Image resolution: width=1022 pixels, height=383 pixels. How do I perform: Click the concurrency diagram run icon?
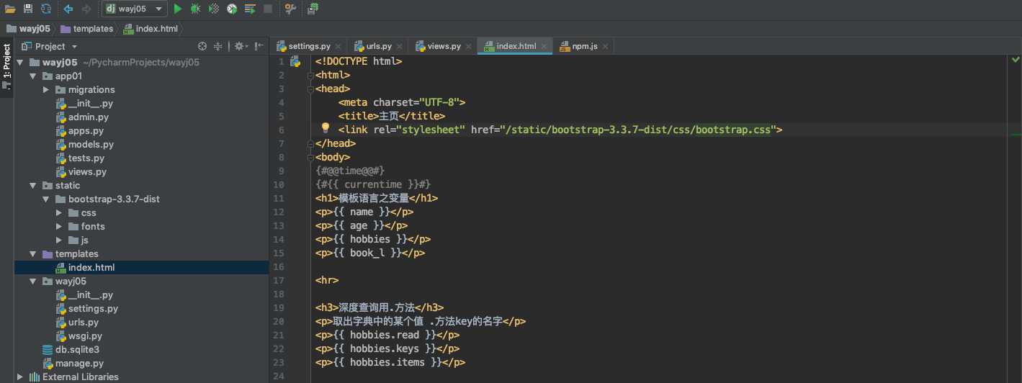(x=250, y=9)
